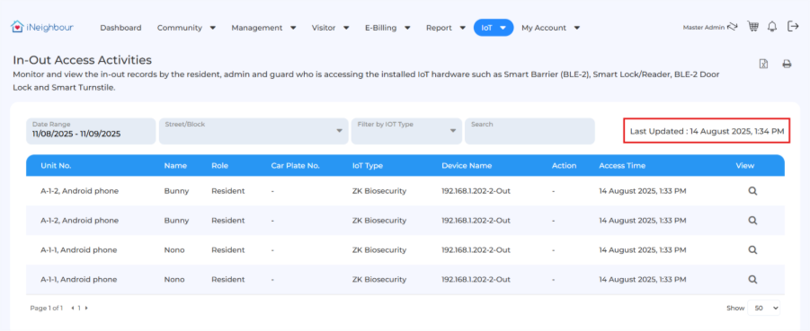
Task: Go to the Dashboard link
Action: [120, 28]
